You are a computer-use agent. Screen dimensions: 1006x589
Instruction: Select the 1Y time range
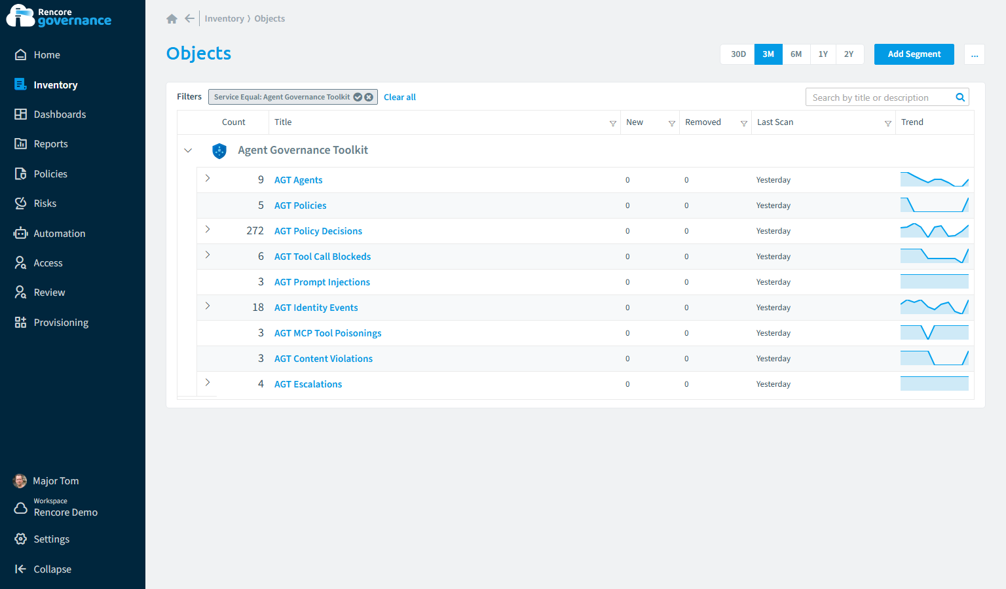click(x=823, y=54)
